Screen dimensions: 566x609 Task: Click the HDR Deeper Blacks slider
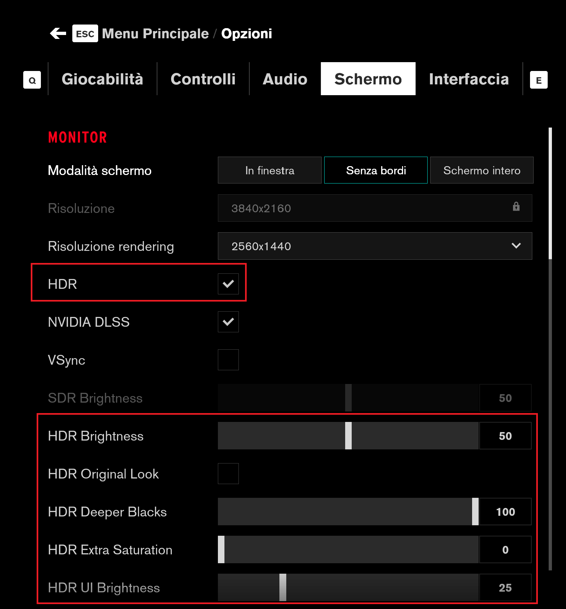coord(348,512)
